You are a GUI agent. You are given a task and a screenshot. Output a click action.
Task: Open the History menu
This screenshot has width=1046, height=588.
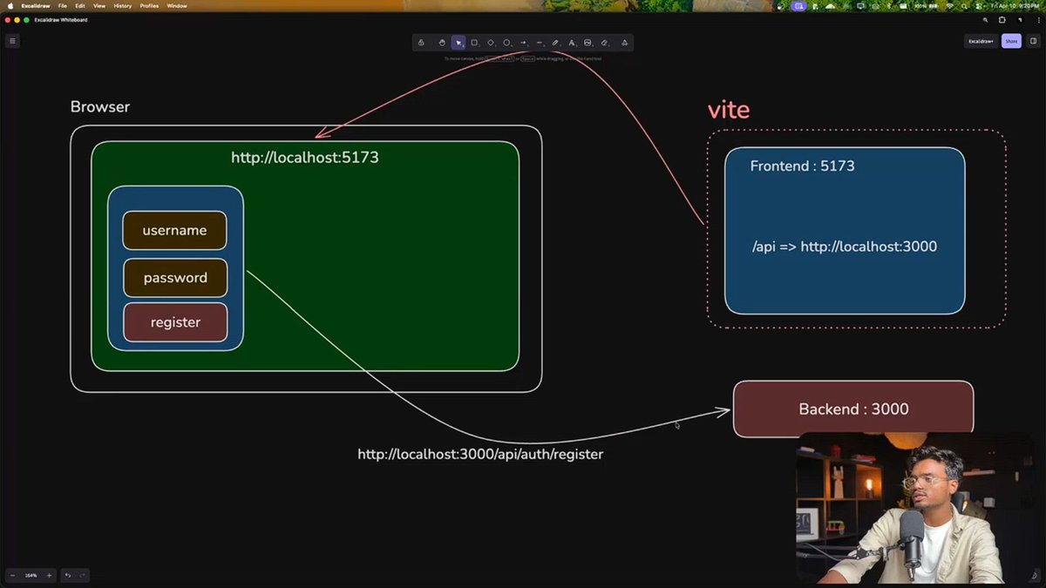[x=123, y=5]
